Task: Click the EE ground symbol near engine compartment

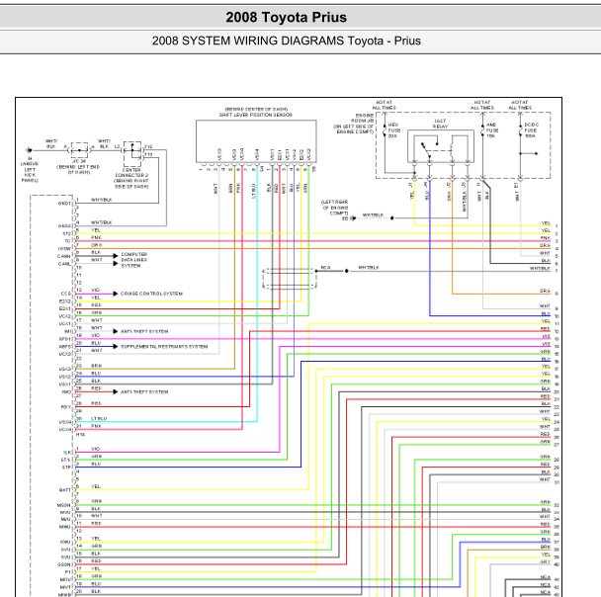Action: point(353,218)
